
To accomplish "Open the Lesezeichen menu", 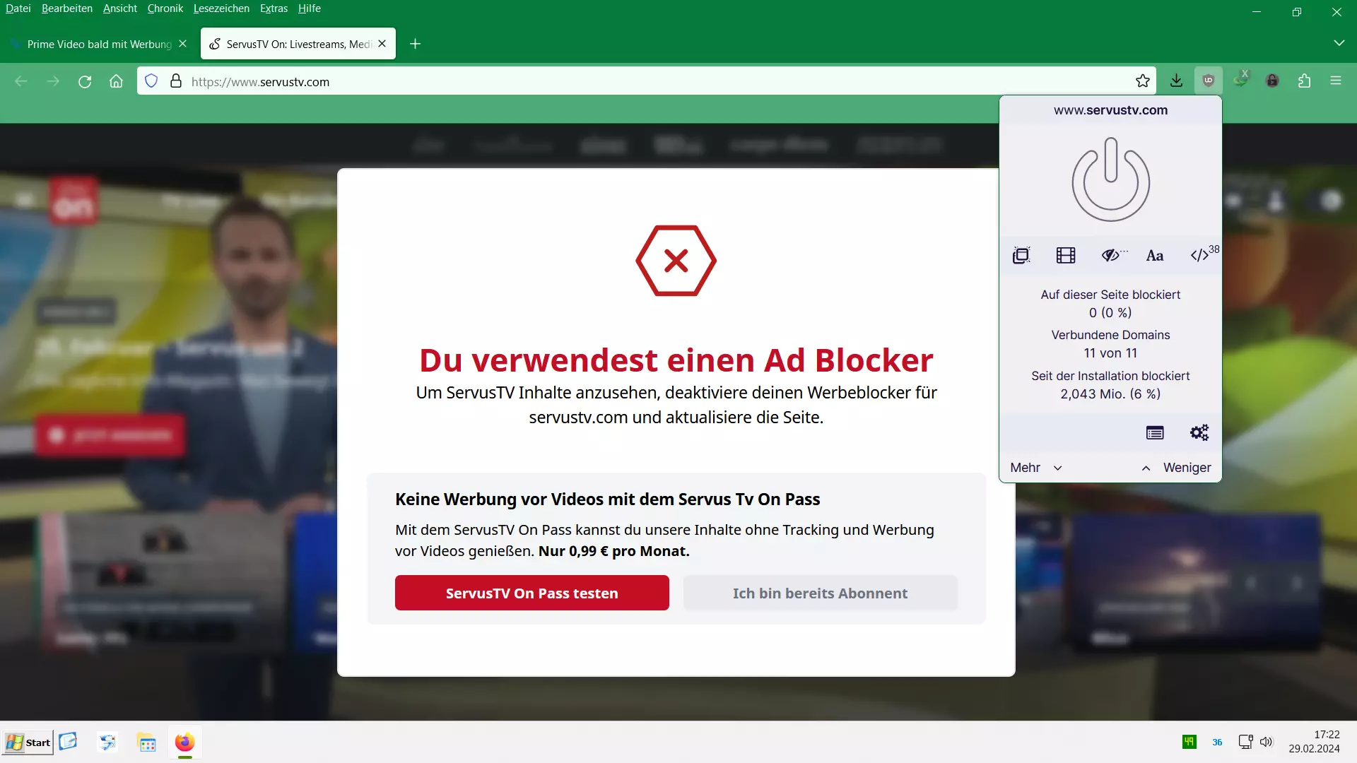I will pyautogui.click(x=221, y=8).
